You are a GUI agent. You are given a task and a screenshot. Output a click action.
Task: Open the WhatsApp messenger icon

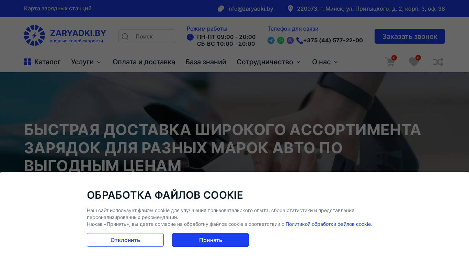(x=281, y=41)
